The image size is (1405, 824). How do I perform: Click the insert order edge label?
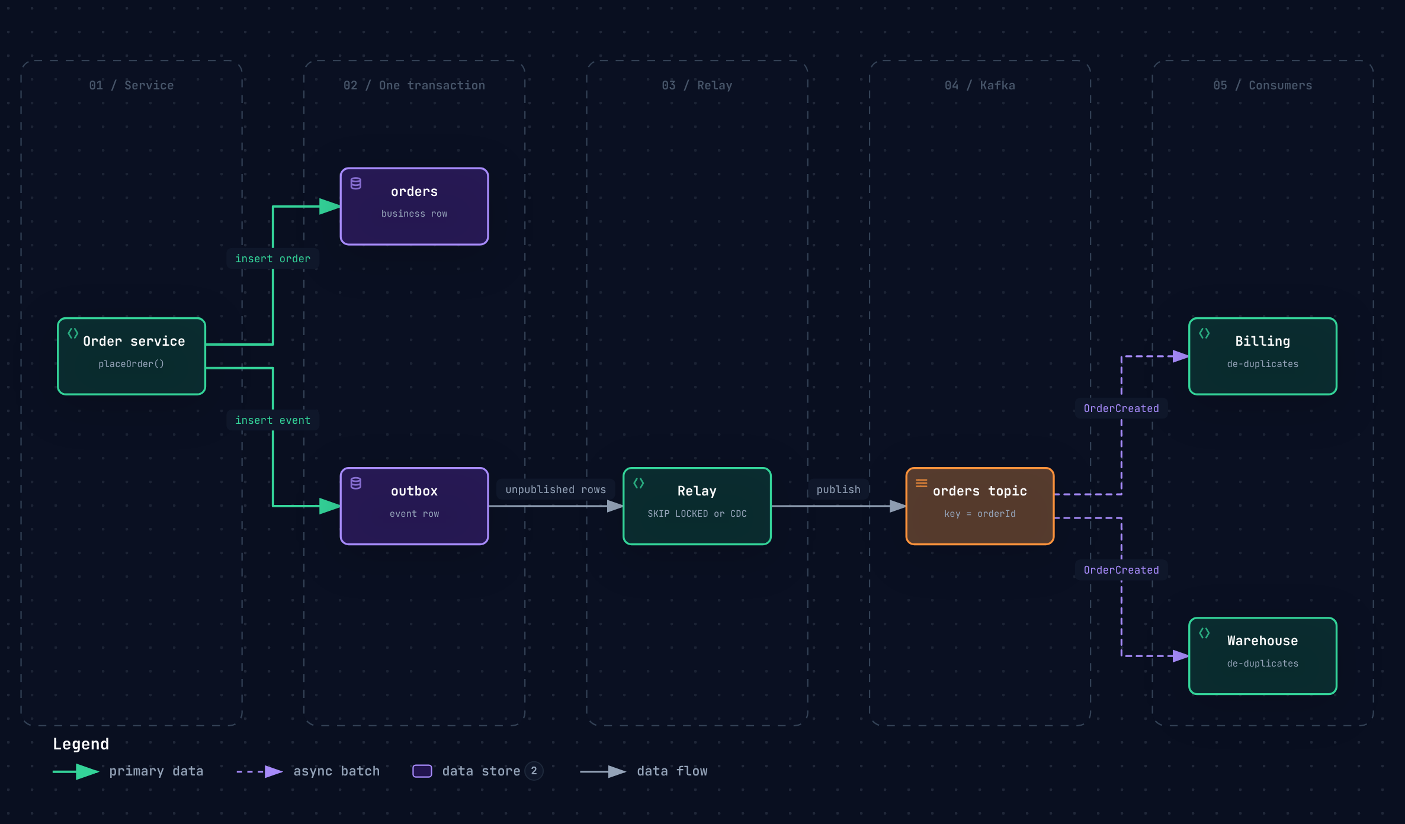pyautogui.click(x=273, y=259)
